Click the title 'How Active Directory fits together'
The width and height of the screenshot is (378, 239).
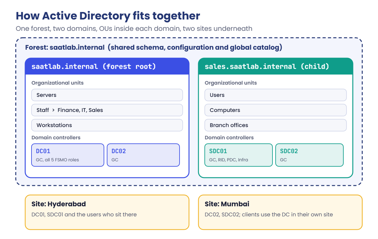(x=108, y=16)
